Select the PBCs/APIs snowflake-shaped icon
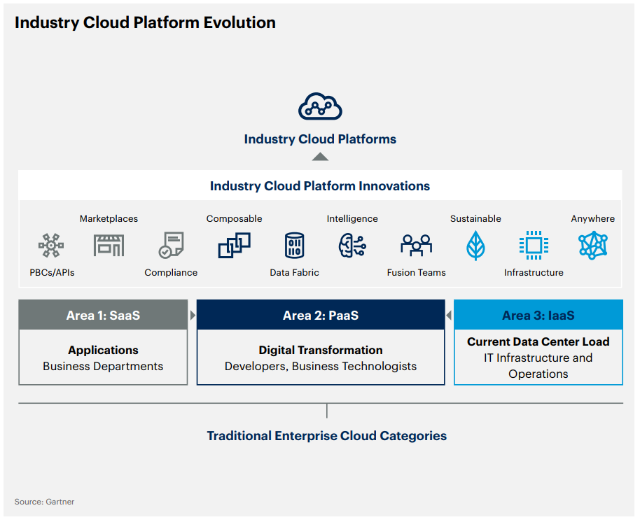Image resolution: width=640 pixels, height=522 pixels. pos(51,245)
